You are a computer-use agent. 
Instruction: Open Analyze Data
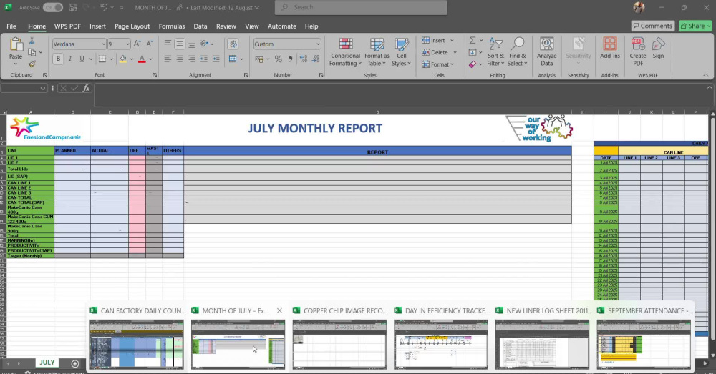(x=546, y=51)
